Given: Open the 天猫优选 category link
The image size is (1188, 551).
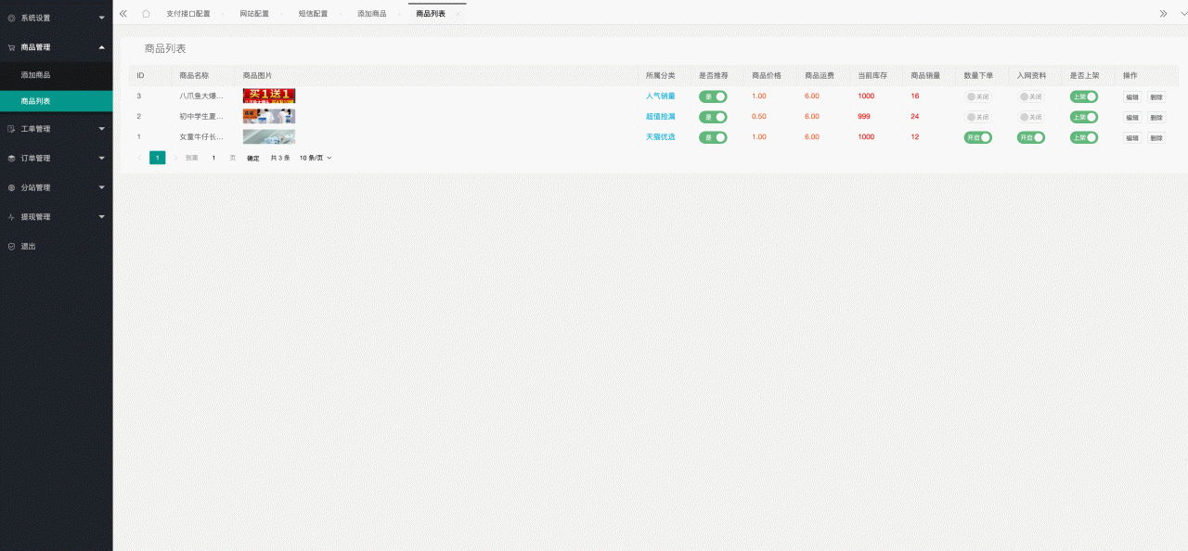Looking at the screenshot, I should click(661, 137).
